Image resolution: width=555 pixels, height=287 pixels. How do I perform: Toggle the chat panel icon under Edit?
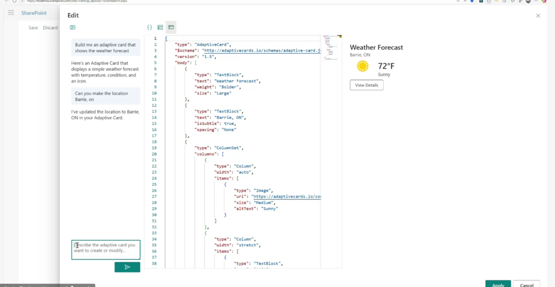73,27
